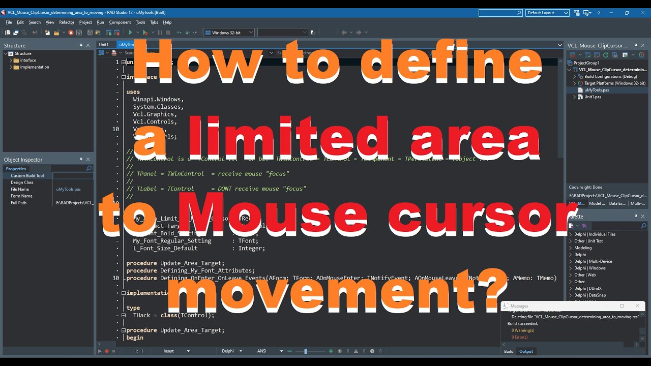Image resolution: width=651 pixels, height=366 pixels.
Task: Click the Save All toolbar icon
Action: pos(90,33)
